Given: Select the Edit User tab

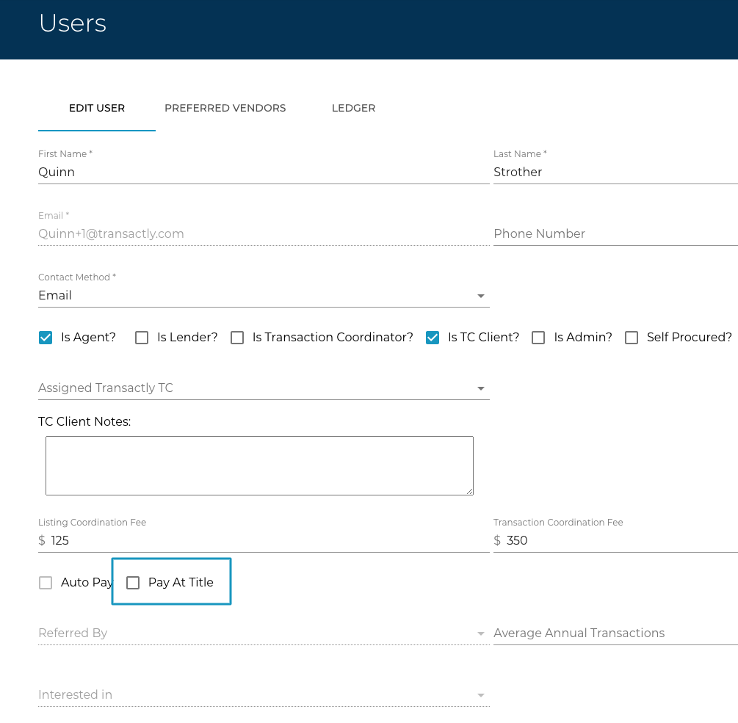Looking at the screenshot, I should 97,108.
